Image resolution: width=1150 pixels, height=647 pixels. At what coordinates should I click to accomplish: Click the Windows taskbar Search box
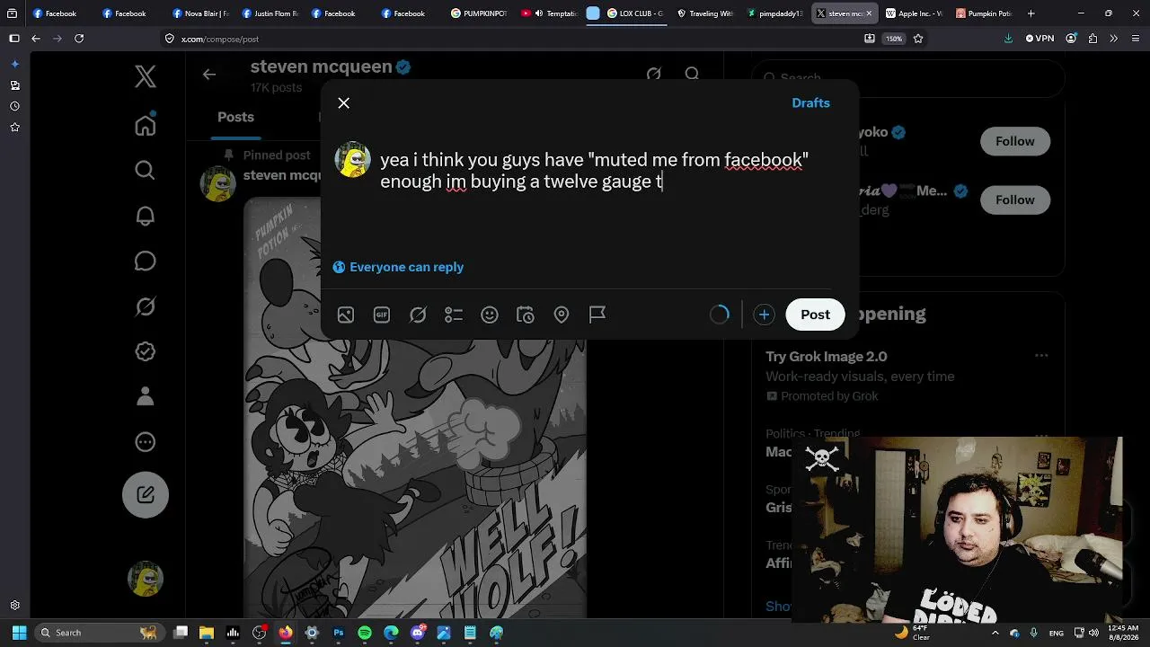tap(98, 633)
